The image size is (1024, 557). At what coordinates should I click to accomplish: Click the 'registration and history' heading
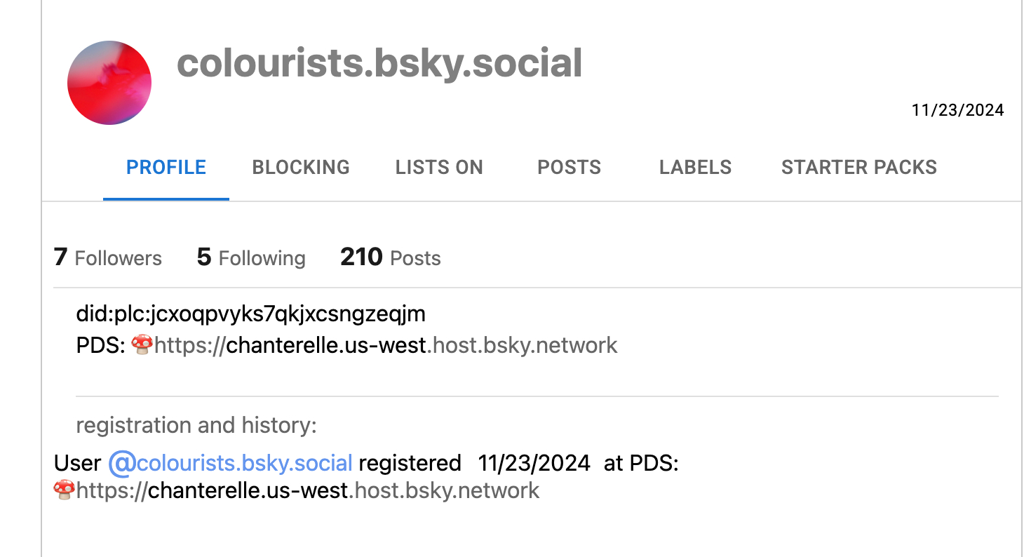pos(196,425)
